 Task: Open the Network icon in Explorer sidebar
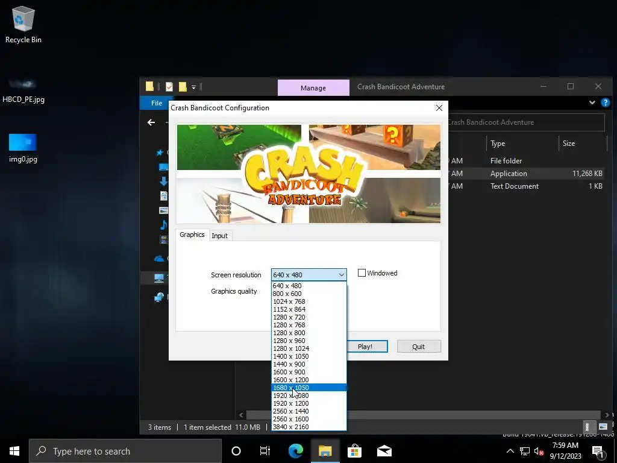(159, 297)
